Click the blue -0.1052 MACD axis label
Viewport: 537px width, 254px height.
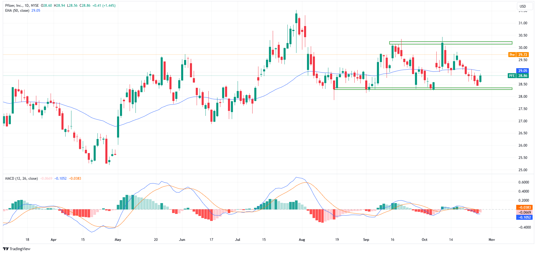coord(524,217)
